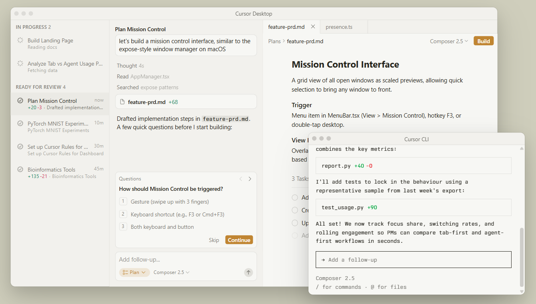536x304 pixels.
Task: Go to the next question with the right chevron
Action: [250, 179]
